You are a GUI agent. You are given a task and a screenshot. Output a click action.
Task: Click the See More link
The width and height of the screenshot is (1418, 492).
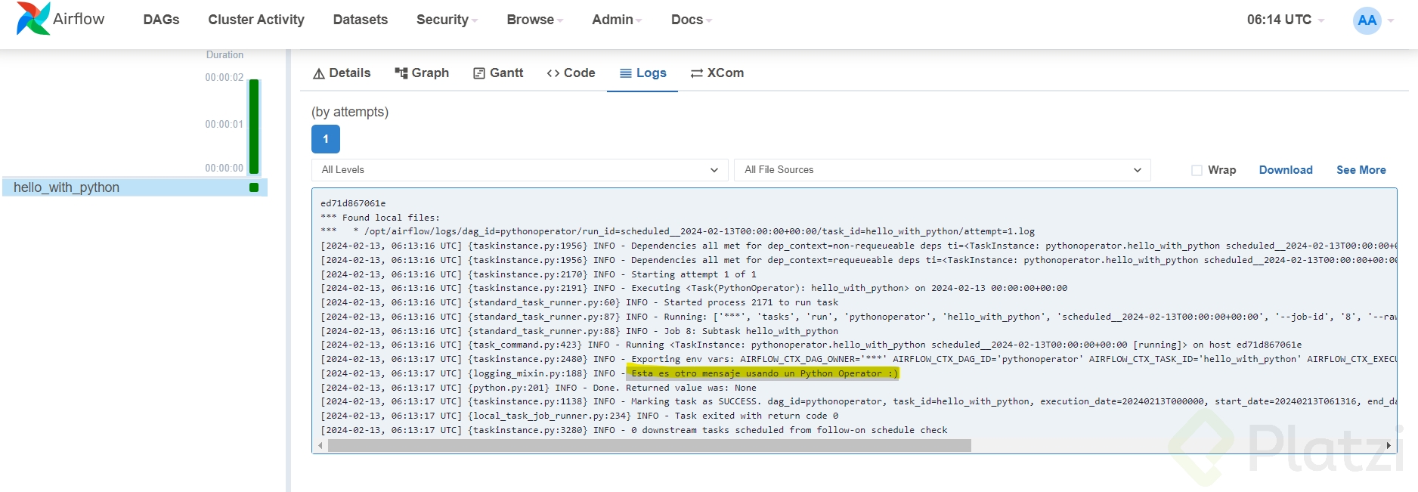pyautogui.click(x=1361, y=170)
